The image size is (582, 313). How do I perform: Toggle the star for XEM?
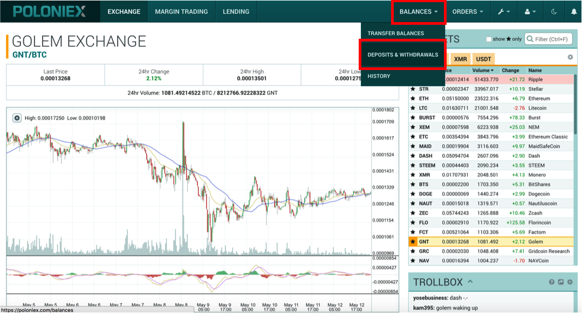(413, 127)
